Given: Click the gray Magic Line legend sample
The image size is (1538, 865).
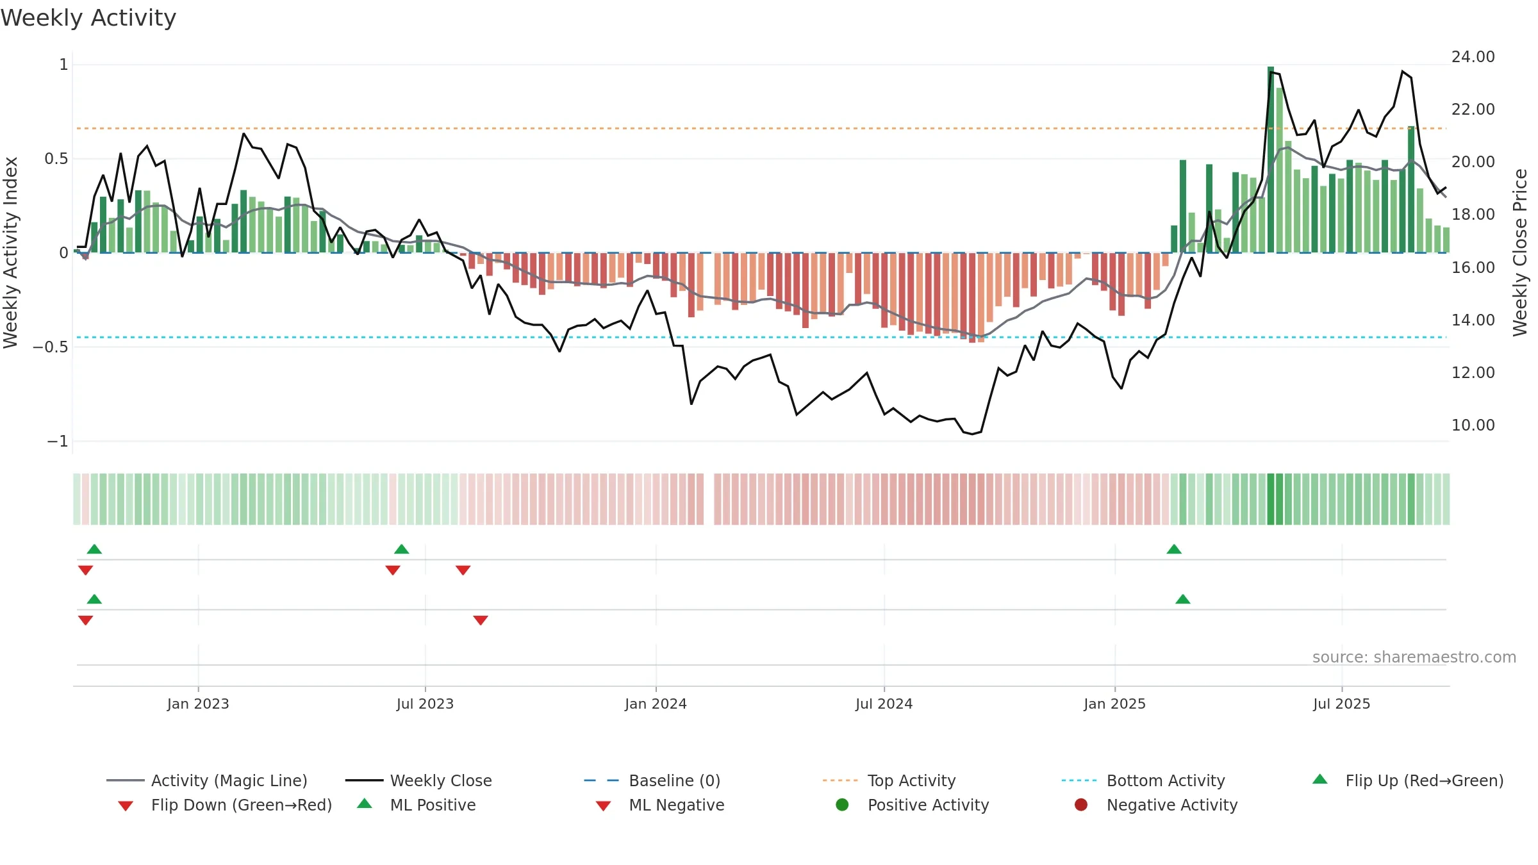Looking at the screenshot, I should pos(125,780).
